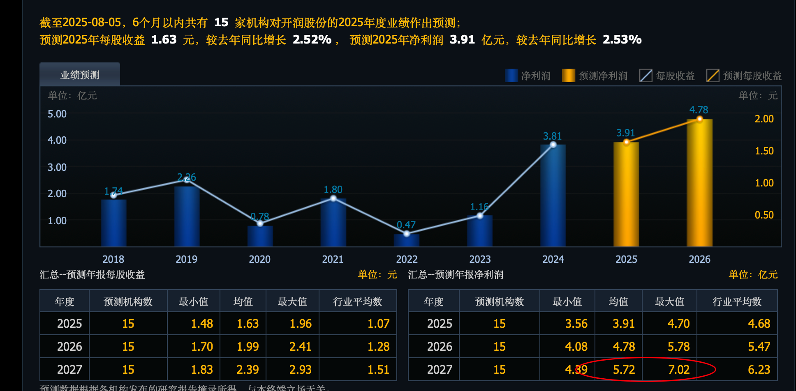Toggle the 每股收益 line legend icon

point(646,76)
